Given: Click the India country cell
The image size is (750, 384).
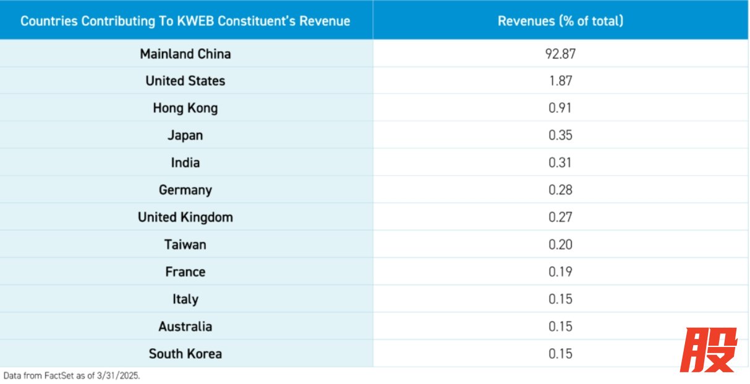Looking at the screenshot, I should pyautogui.click(x=185, y=163).
